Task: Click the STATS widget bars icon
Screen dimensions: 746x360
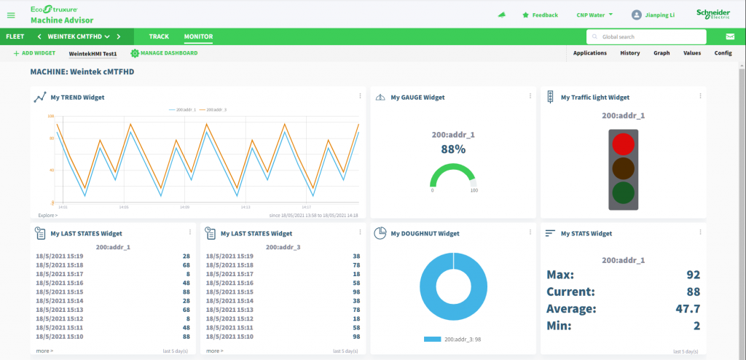Action: click(551, 233)
